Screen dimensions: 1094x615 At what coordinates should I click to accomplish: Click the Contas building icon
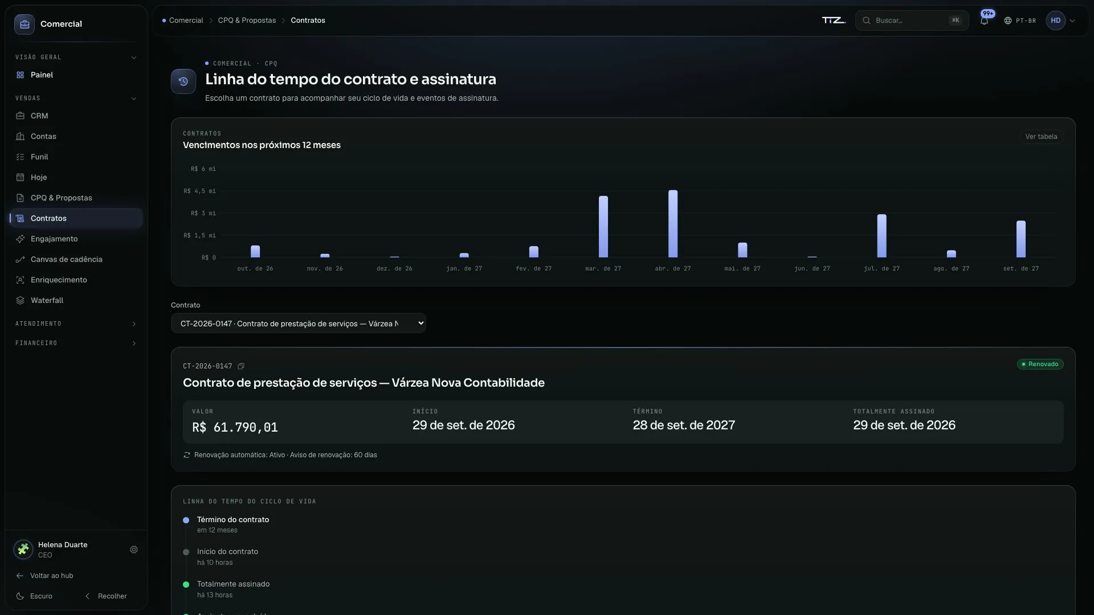(x=20, y=137)
